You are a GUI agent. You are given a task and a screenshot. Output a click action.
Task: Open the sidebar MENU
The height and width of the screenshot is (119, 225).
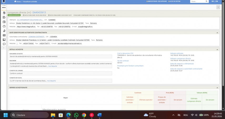[x=4, y=7]
